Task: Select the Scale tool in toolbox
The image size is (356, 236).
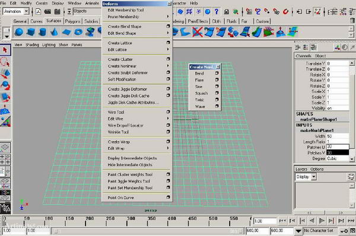Action: click(x=5, y=97)
